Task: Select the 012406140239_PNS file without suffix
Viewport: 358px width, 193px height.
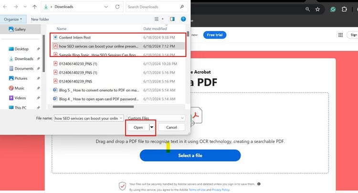Action: [x=118, y=81]
